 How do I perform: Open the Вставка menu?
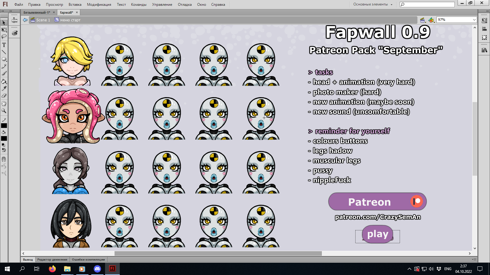click(x=75, y=5)
